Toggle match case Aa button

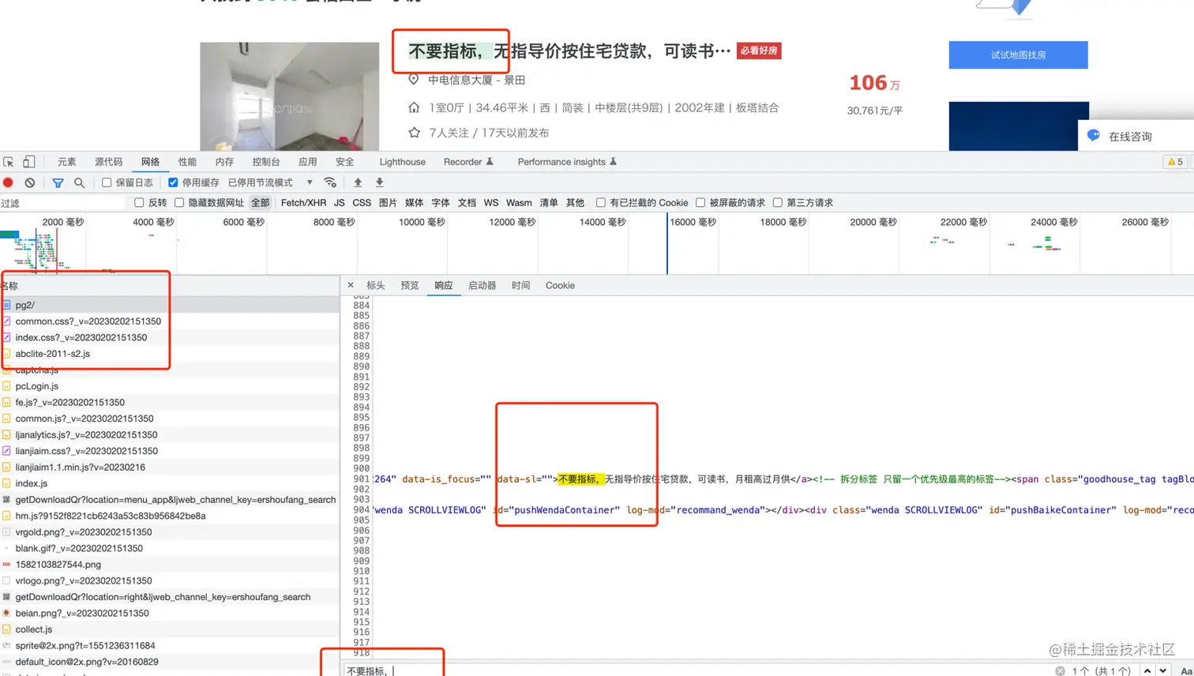[1186, 670]
